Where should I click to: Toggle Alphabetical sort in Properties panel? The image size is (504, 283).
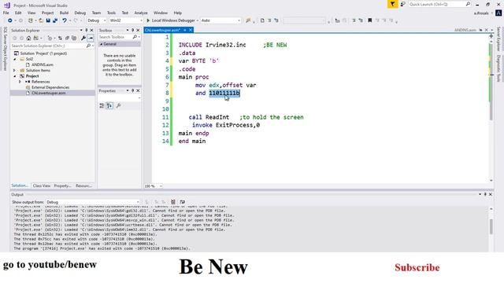tap(109, 105)
